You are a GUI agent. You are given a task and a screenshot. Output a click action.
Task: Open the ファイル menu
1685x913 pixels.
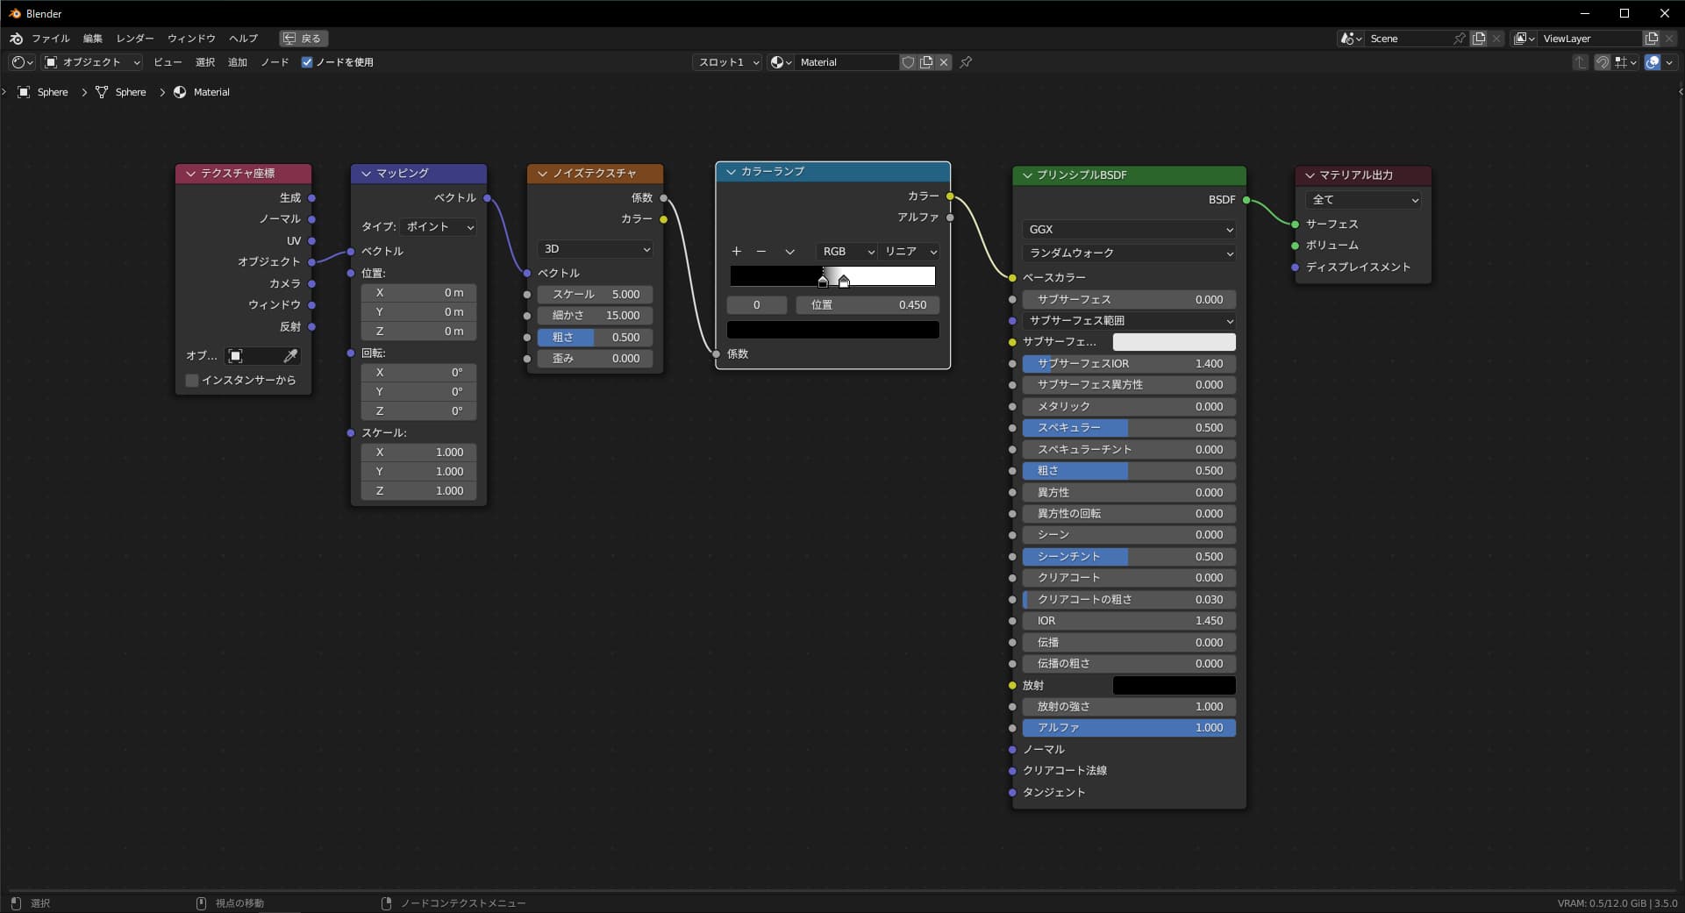[51, 39]
